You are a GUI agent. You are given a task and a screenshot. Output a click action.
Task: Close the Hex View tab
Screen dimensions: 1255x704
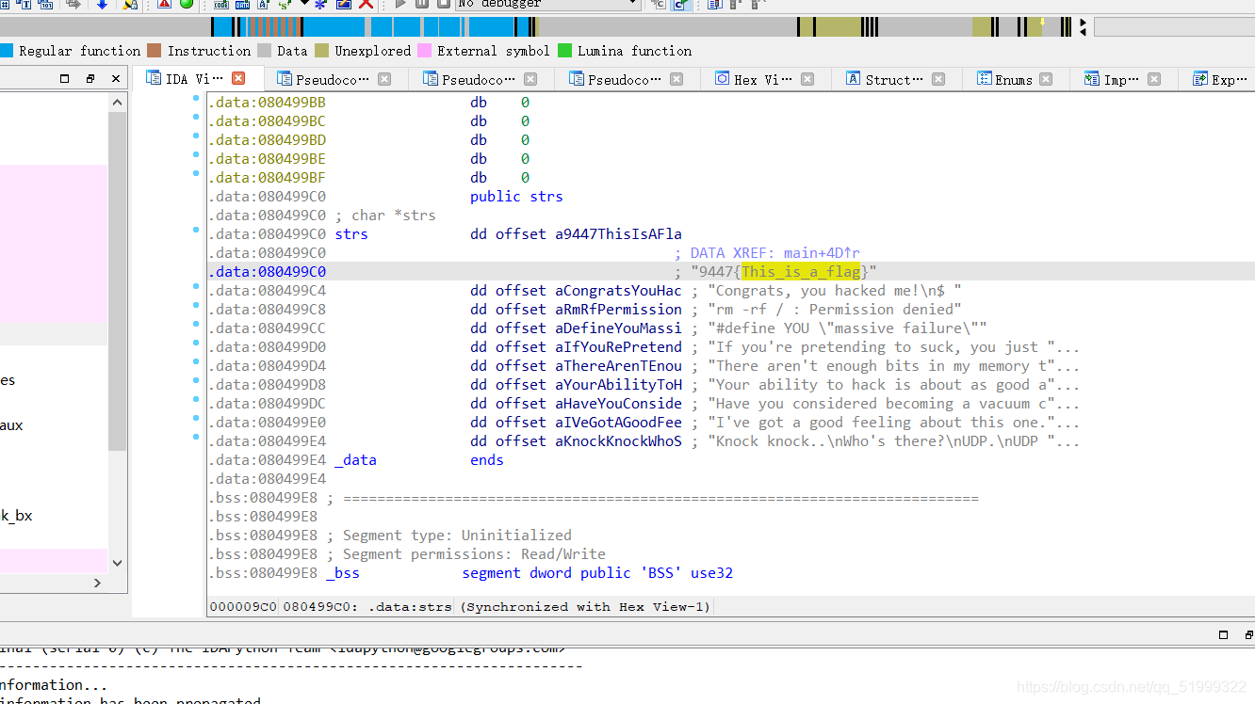point(807,79)
